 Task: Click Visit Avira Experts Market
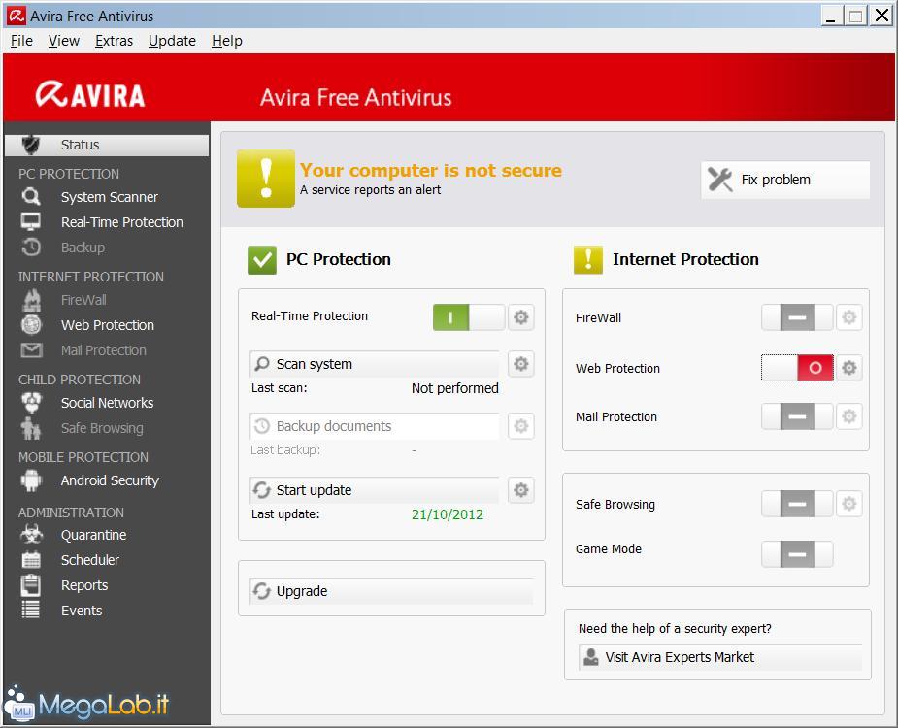click(x=720, y=657)
